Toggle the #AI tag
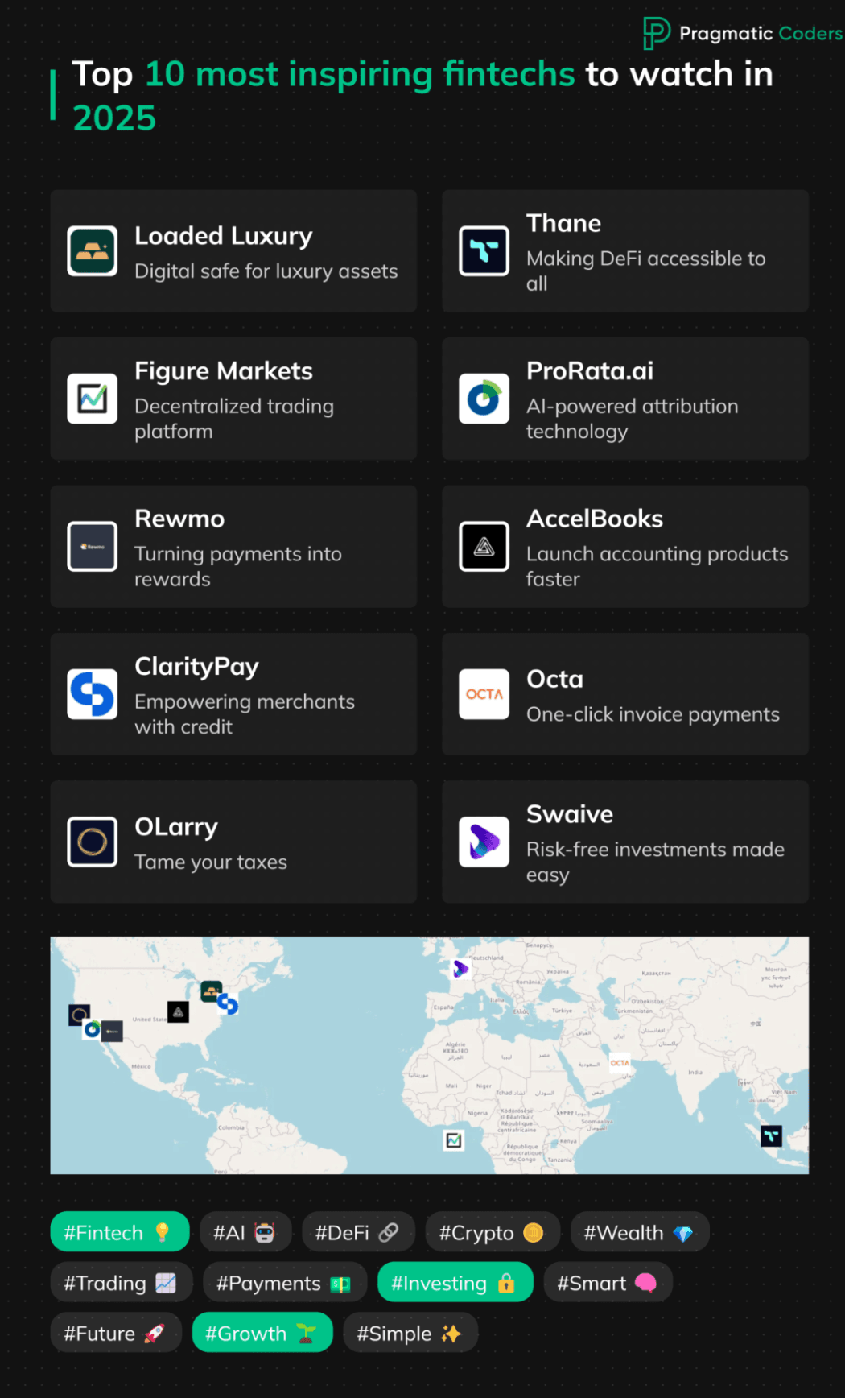 [245, 1232]
